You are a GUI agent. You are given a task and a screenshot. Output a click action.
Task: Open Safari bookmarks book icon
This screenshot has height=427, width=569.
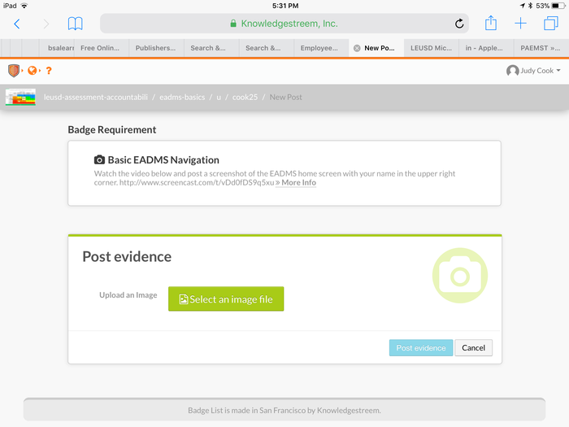(75, 24)
